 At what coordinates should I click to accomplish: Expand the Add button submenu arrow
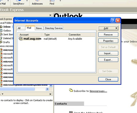click(116, 28)
